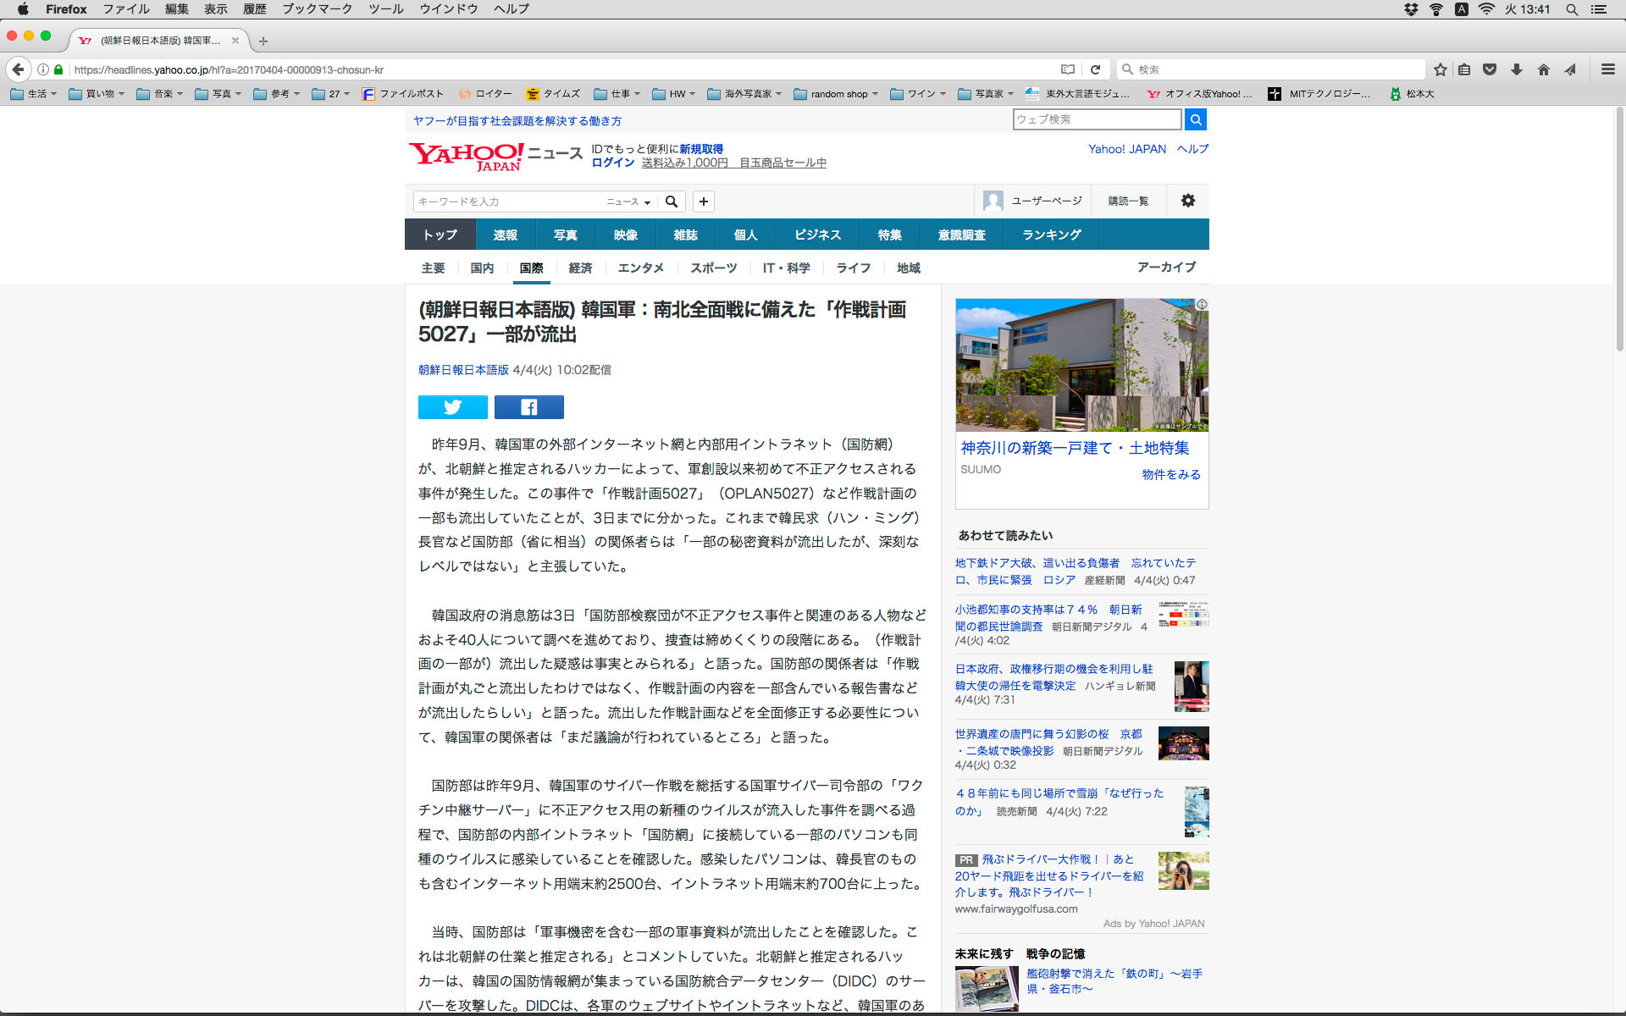Click the SUUMO house advertisement image

[x=1081, y=365]
